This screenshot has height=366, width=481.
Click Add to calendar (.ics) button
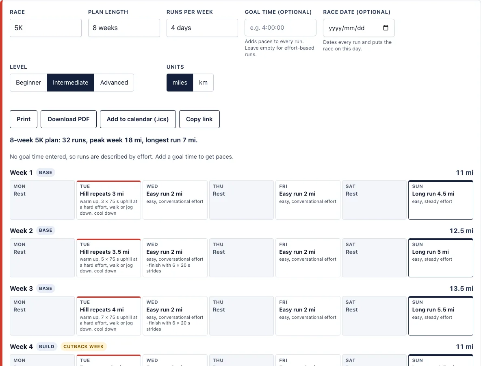pos(138,119)
